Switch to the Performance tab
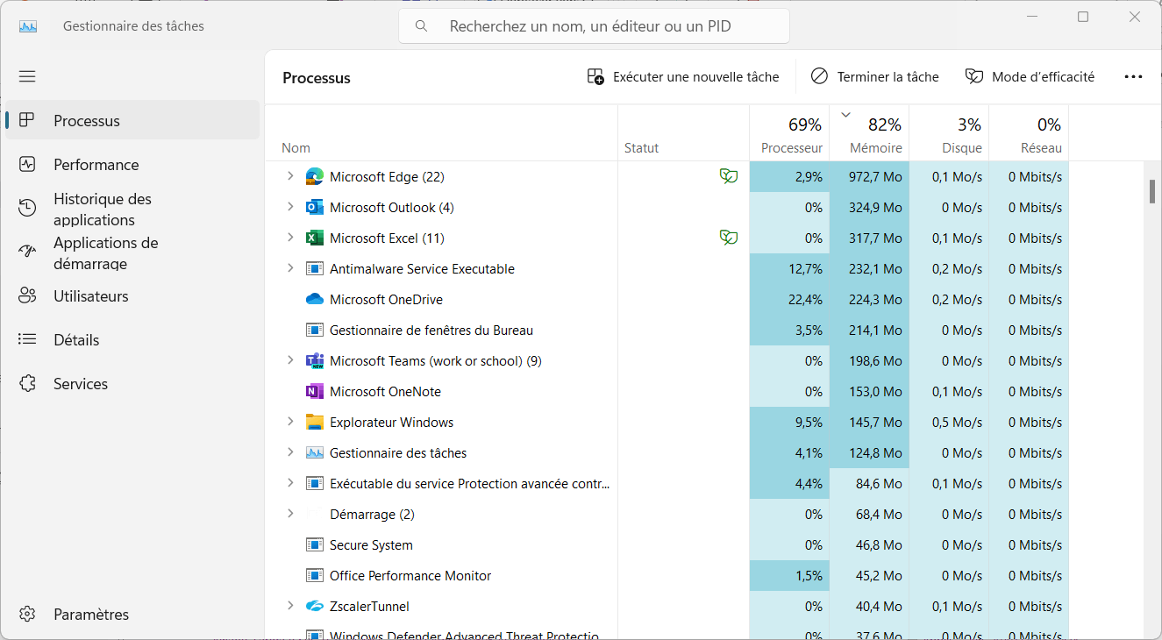The width and height of the screenshot is (1162, 640). 132,164
